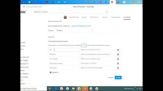
Task: Click the vk.com URL field
Action: coord(97,50)
